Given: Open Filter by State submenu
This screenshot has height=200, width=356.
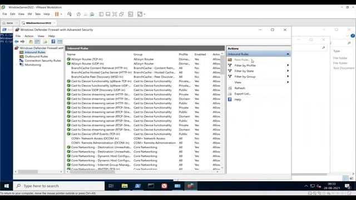Looking at the screenshot, I should point(258,71).
